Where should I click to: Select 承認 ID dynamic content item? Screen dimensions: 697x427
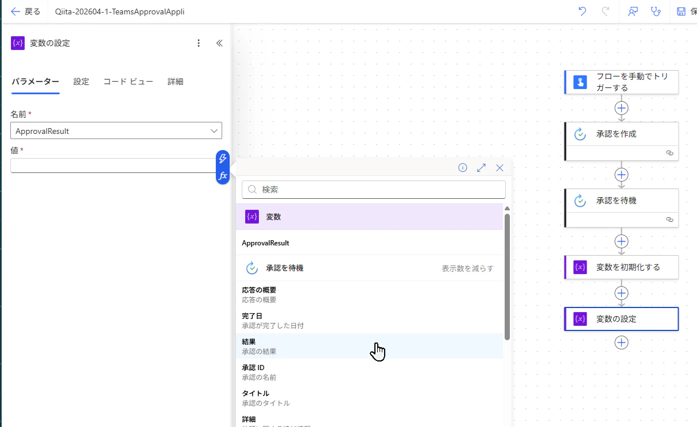pyautogui.click(x=369, y=372)
